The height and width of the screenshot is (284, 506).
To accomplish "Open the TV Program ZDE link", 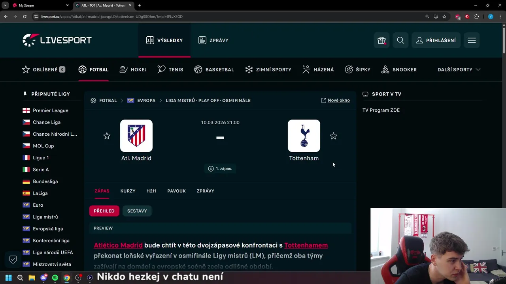I will coord(381,110).
